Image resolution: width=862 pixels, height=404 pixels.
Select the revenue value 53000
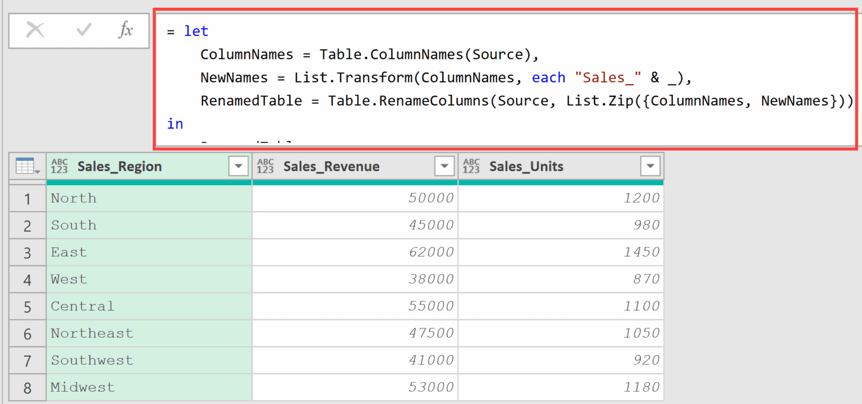click(355, 387)
